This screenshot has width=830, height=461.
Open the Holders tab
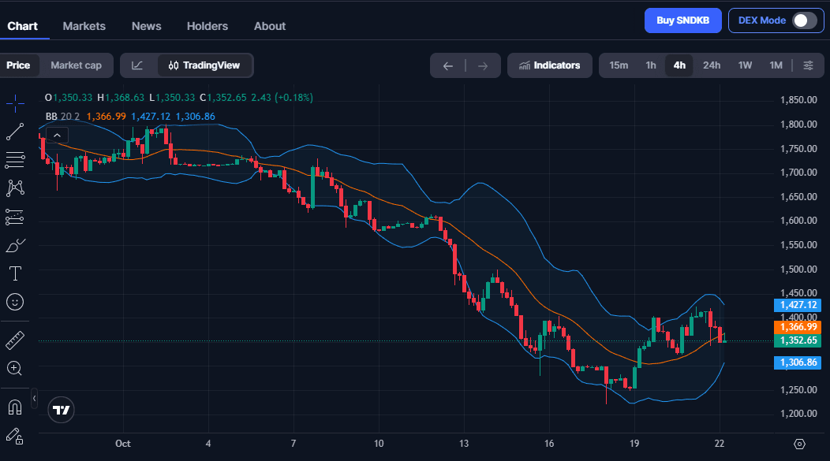click(x=207, y=26)
